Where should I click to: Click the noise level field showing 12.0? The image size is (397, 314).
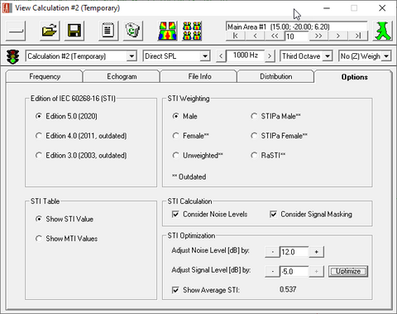(x=294, y=252)
